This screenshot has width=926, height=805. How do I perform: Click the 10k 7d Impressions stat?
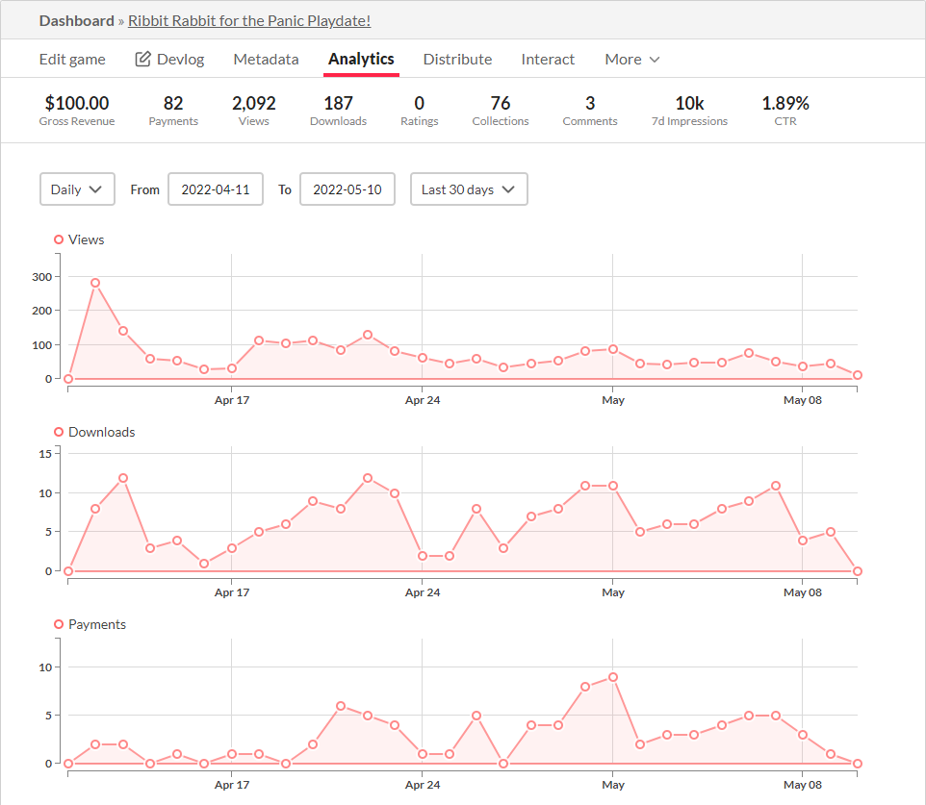(x=689, y=111)
